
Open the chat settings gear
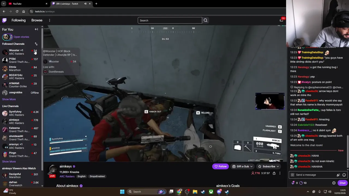(x=334, y=183)
